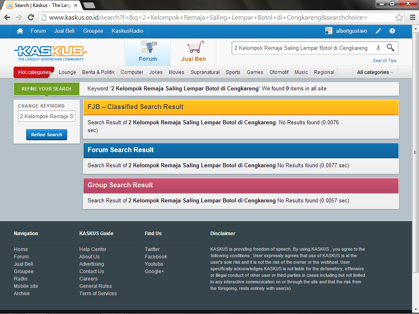Image resolution: width=419 pixels, height=314 pixels.
Task: Open the Otomotif category
Action: 279,72
